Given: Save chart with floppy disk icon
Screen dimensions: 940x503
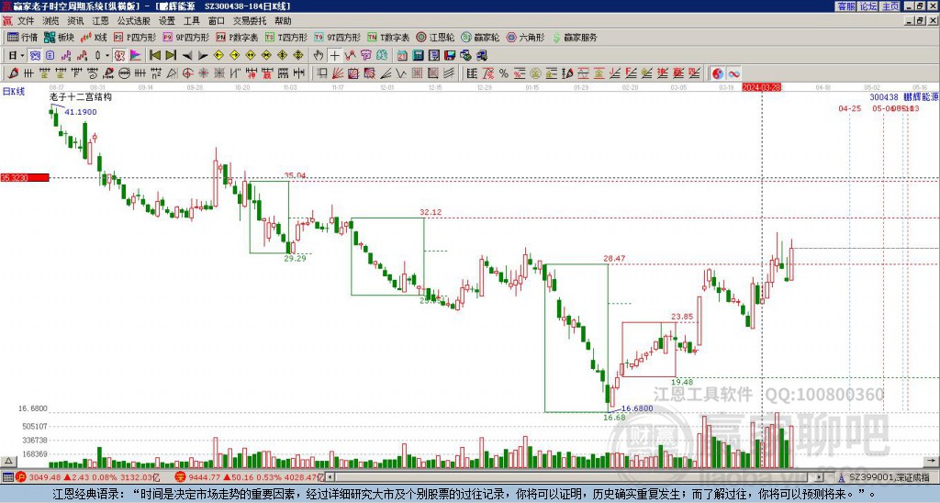Looking at the screenshot, I should 450,55.
